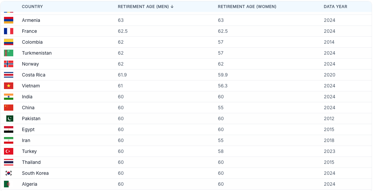Click Thailand's data year 2015 cell

tap(329, 162)
